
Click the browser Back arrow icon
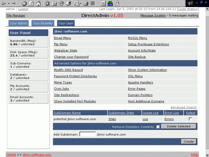(x=3, y=3)
